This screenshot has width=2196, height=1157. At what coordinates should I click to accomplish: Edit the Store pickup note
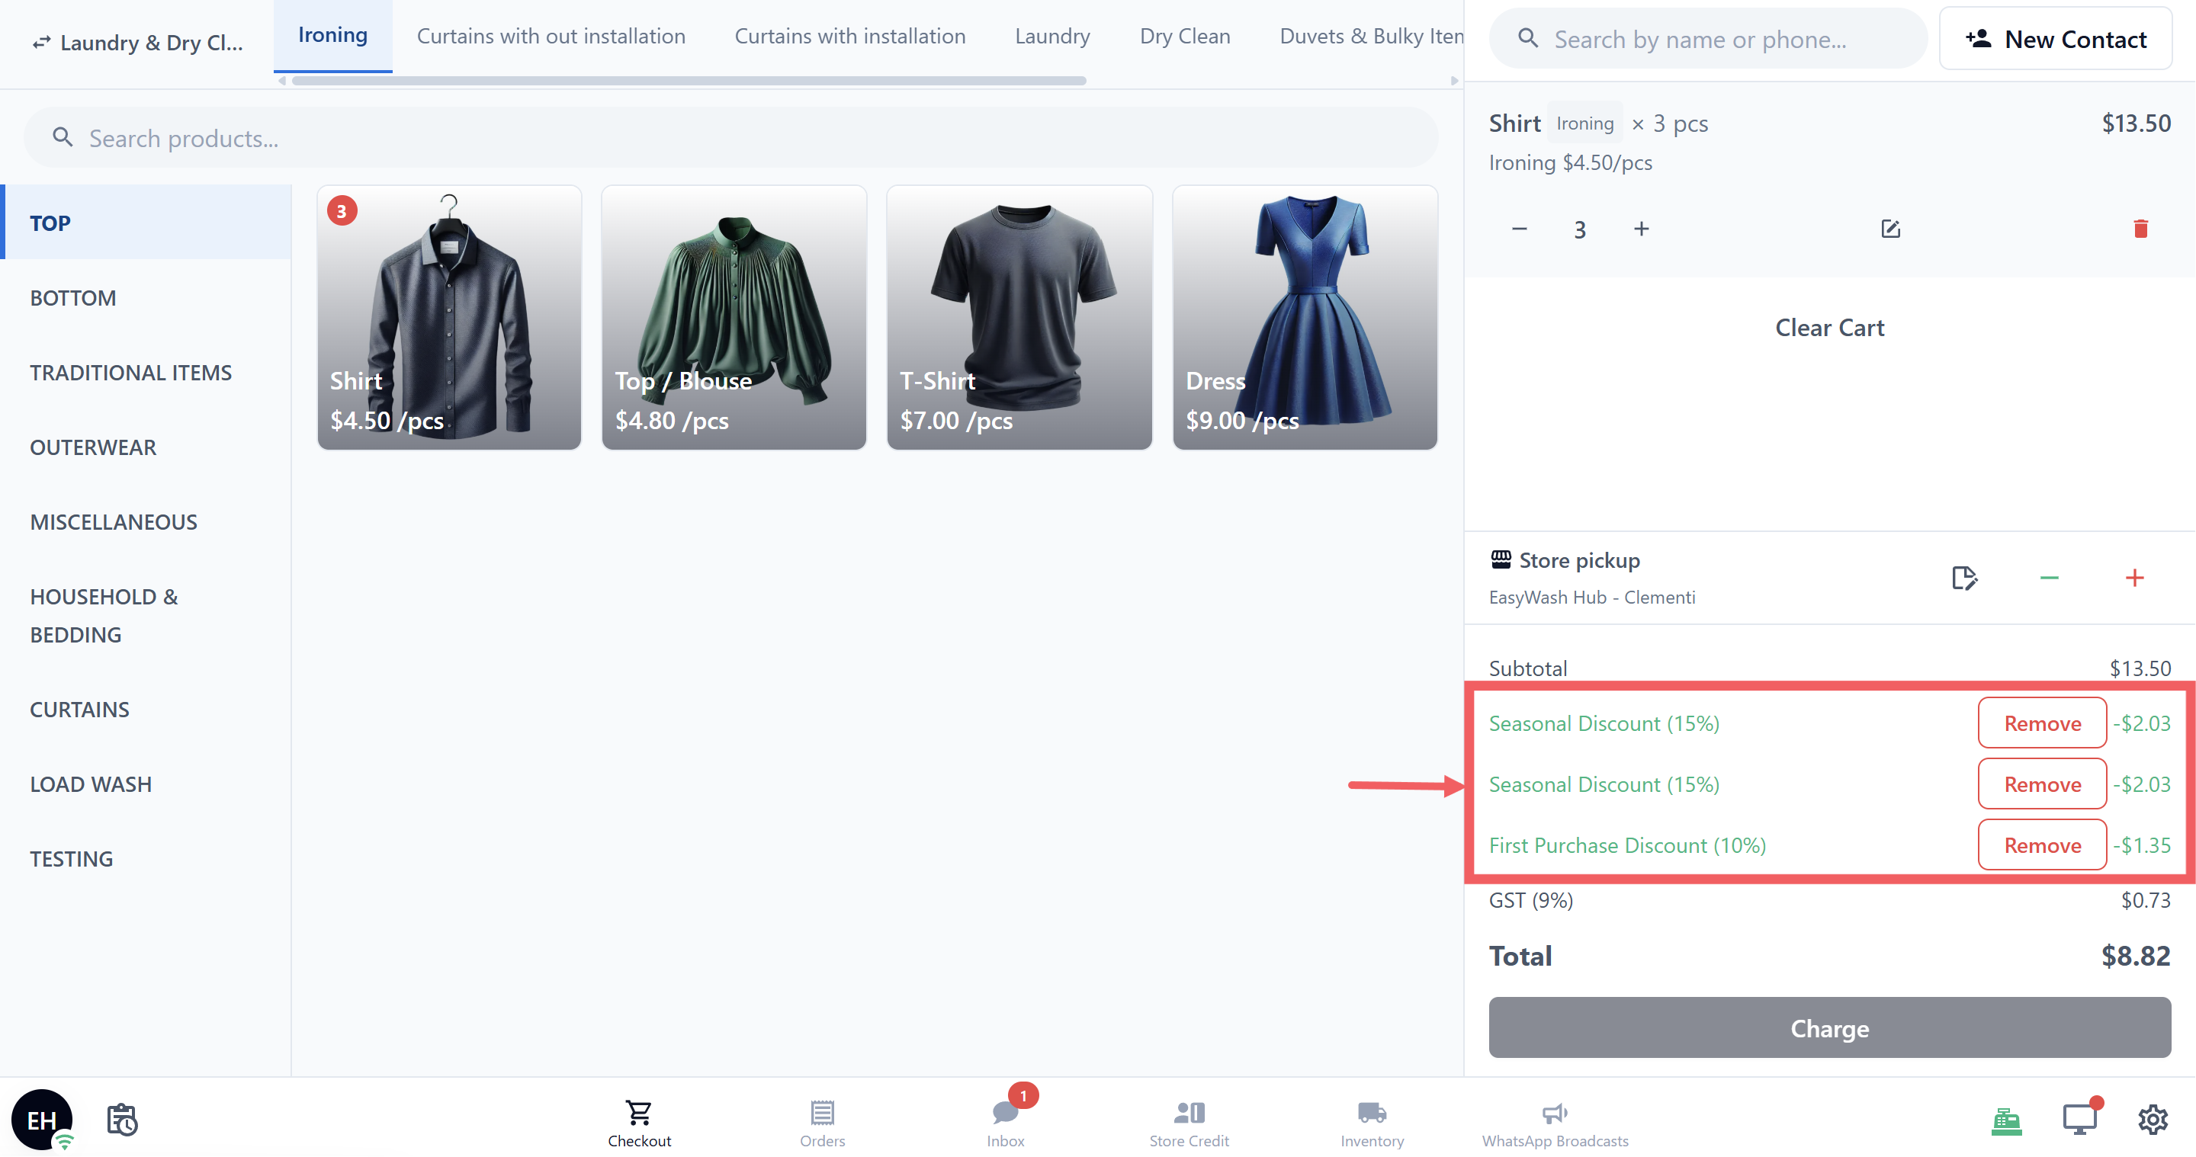point(1964,578)
